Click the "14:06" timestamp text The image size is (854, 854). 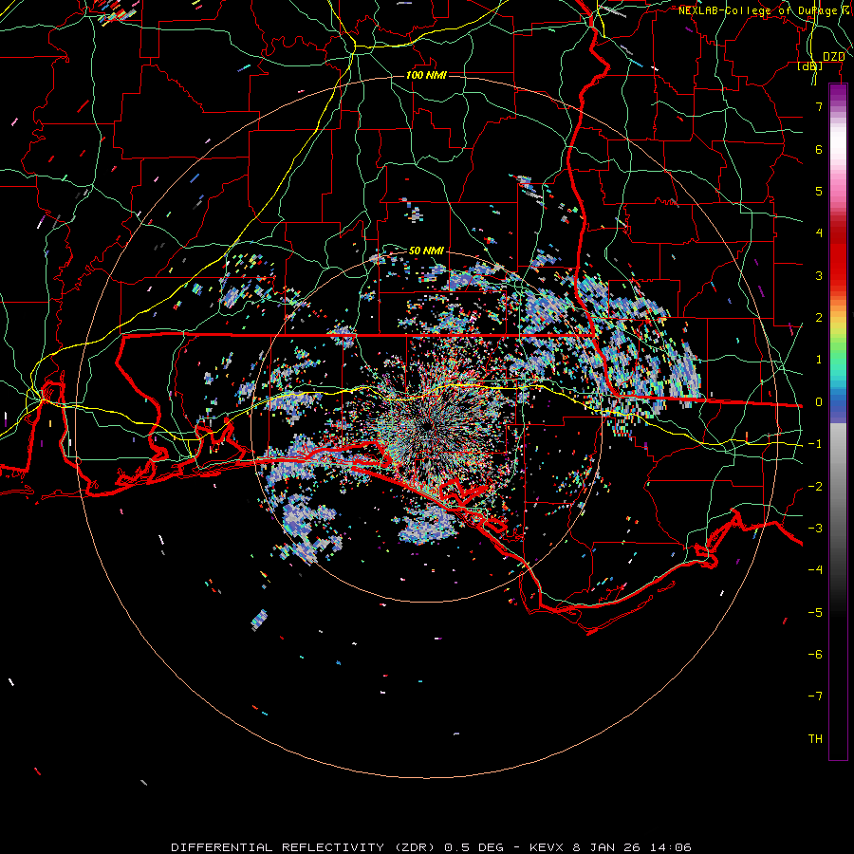[x=671, y=847]
